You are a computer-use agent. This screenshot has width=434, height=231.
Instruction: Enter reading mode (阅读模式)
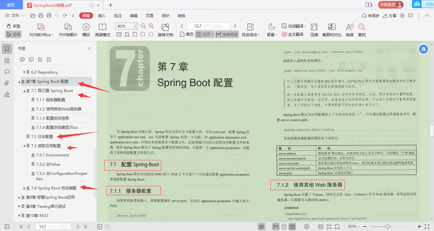pos(103,30)
